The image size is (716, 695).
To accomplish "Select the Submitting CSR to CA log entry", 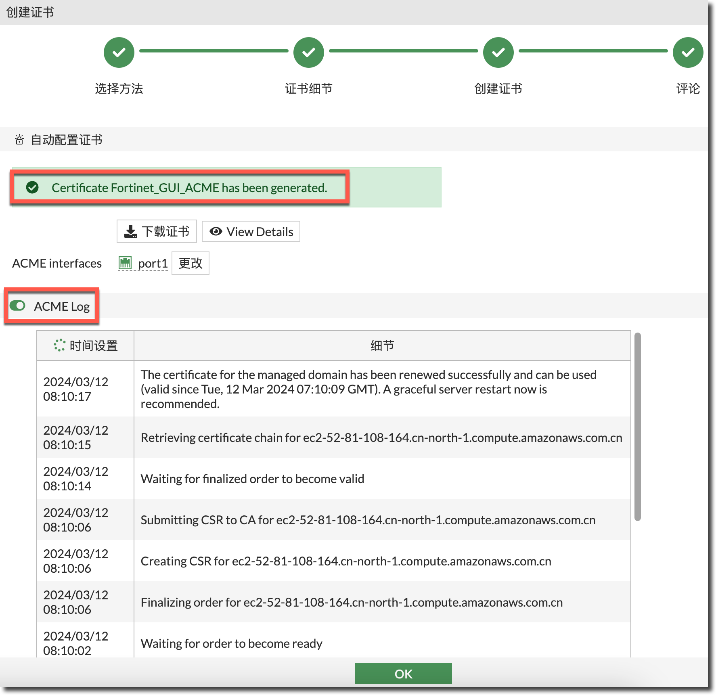I will point(368,520).
